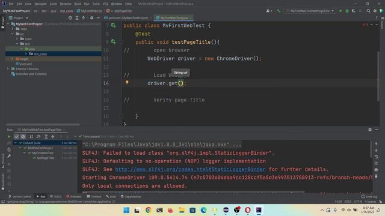Screen dimensions: 385x216
Task: Click the yellow lightbulb intention icon on line 14
Action: click(x=127, y=82)
